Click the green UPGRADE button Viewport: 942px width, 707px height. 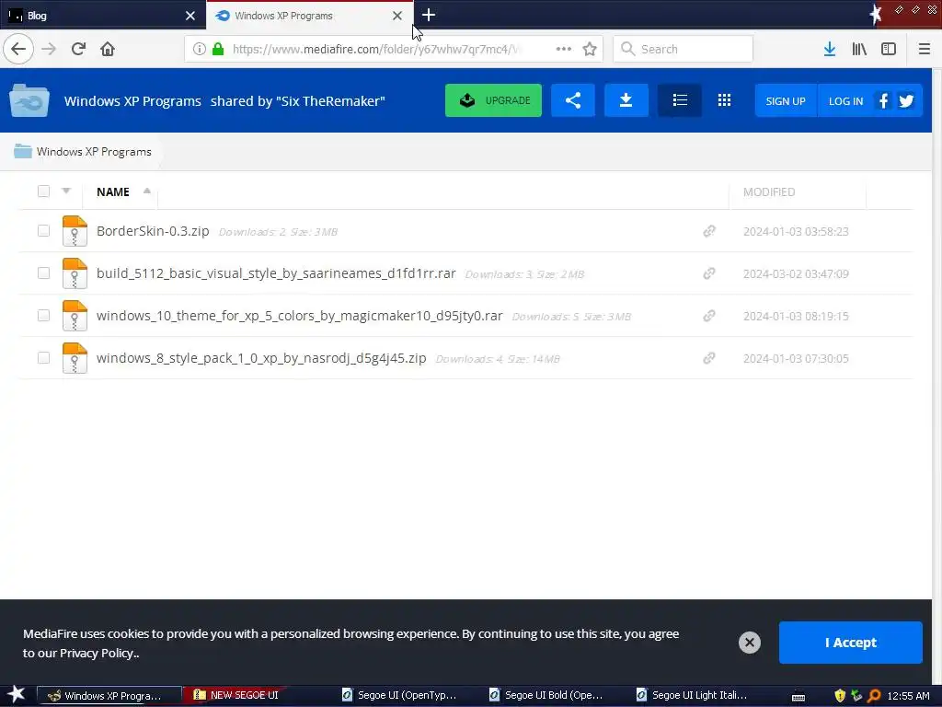point(493,100)
